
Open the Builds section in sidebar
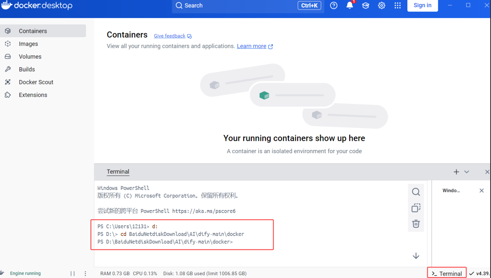pos(43,69)
